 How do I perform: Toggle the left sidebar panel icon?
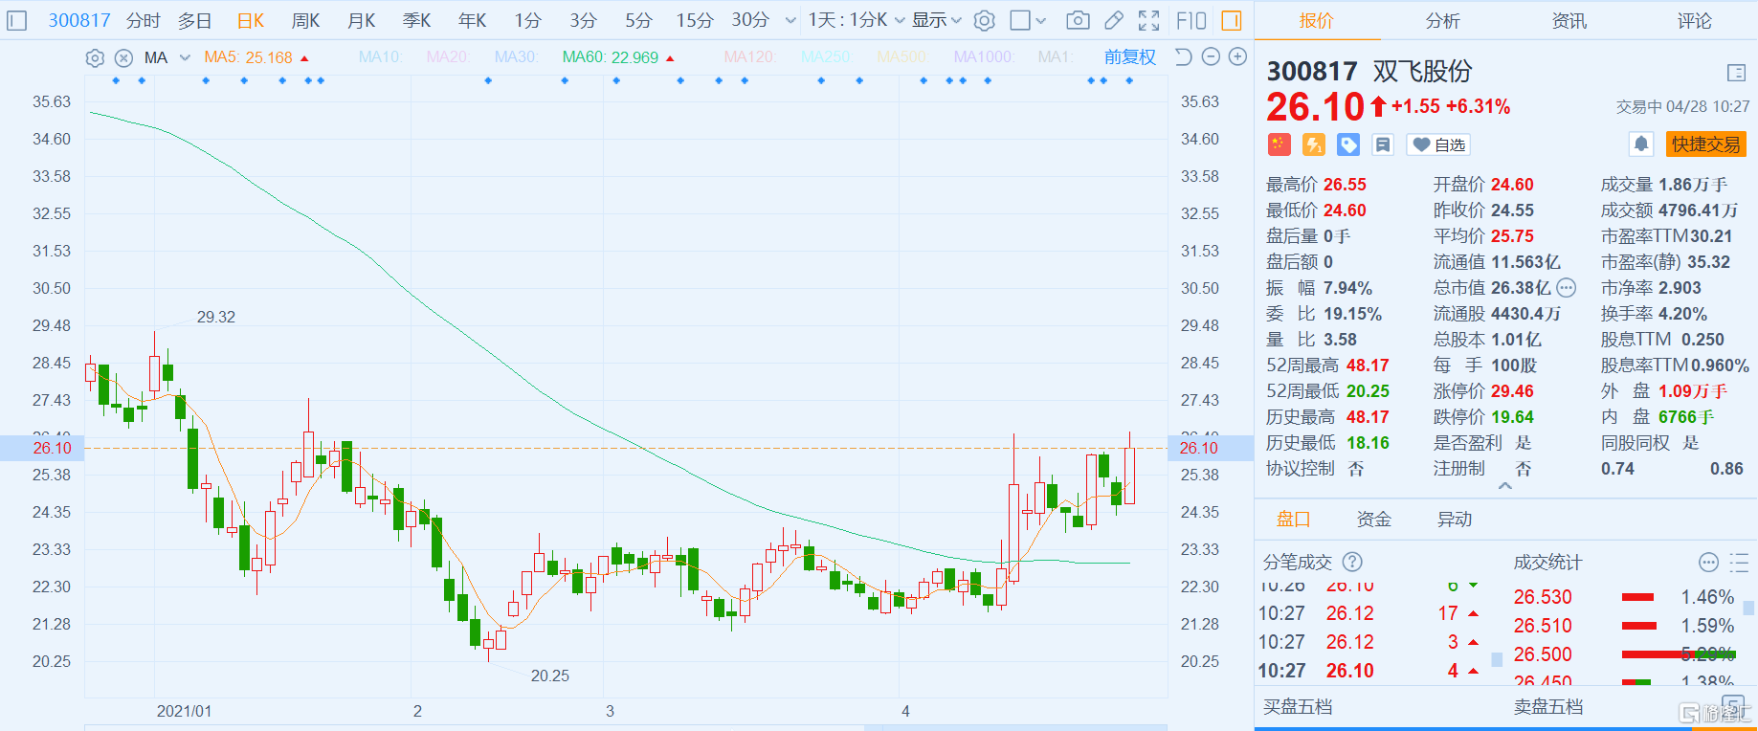click(x=16, y=20)
